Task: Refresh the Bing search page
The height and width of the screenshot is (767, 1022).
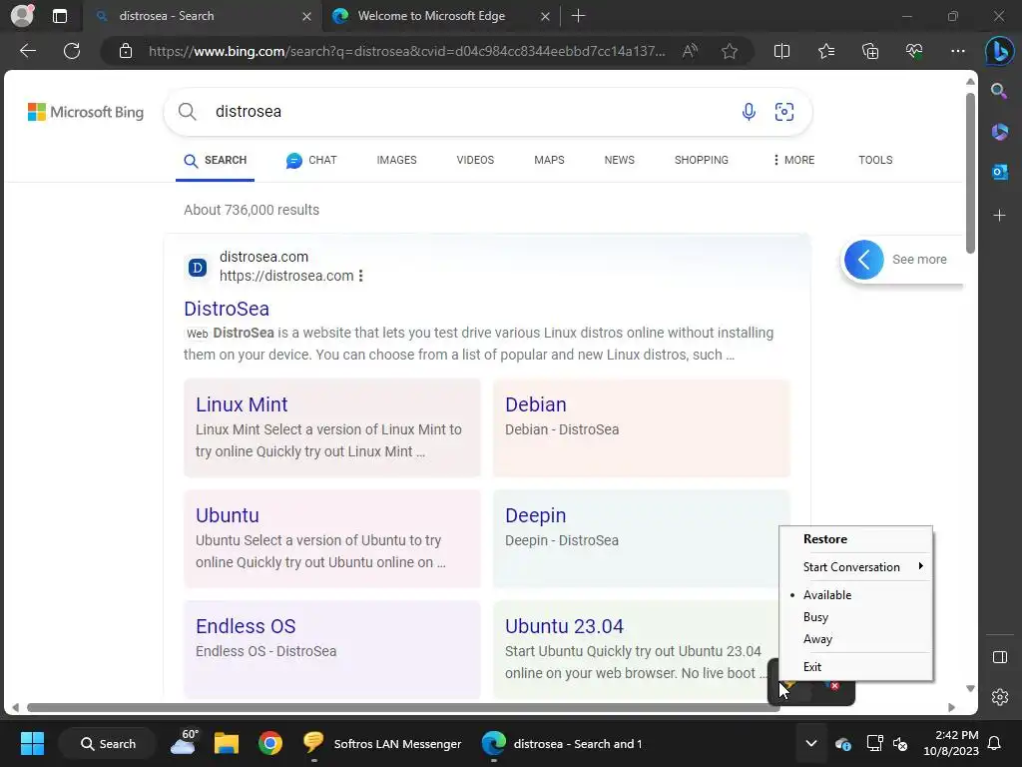Action: coord(72,51)
